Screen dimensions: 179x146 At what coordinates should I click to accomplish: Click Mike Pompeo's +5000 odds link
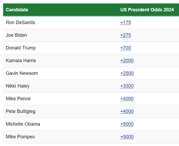click(x=127, y=137)
